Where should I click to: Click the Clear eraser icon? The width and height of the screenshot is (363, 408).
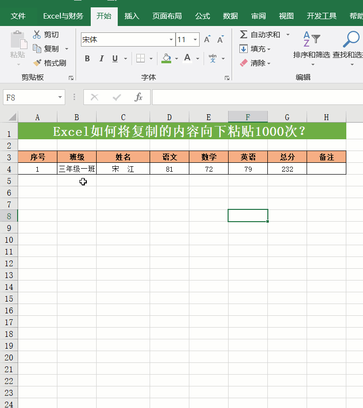point(244,63)
